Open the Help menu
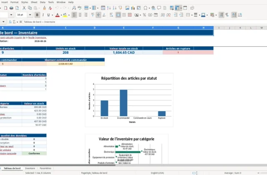 (x=71, y=2)
